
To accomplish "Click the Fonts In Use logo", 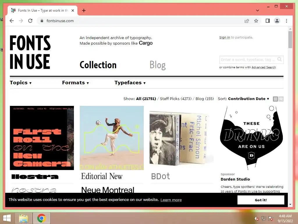I will [x=30, y=52].
